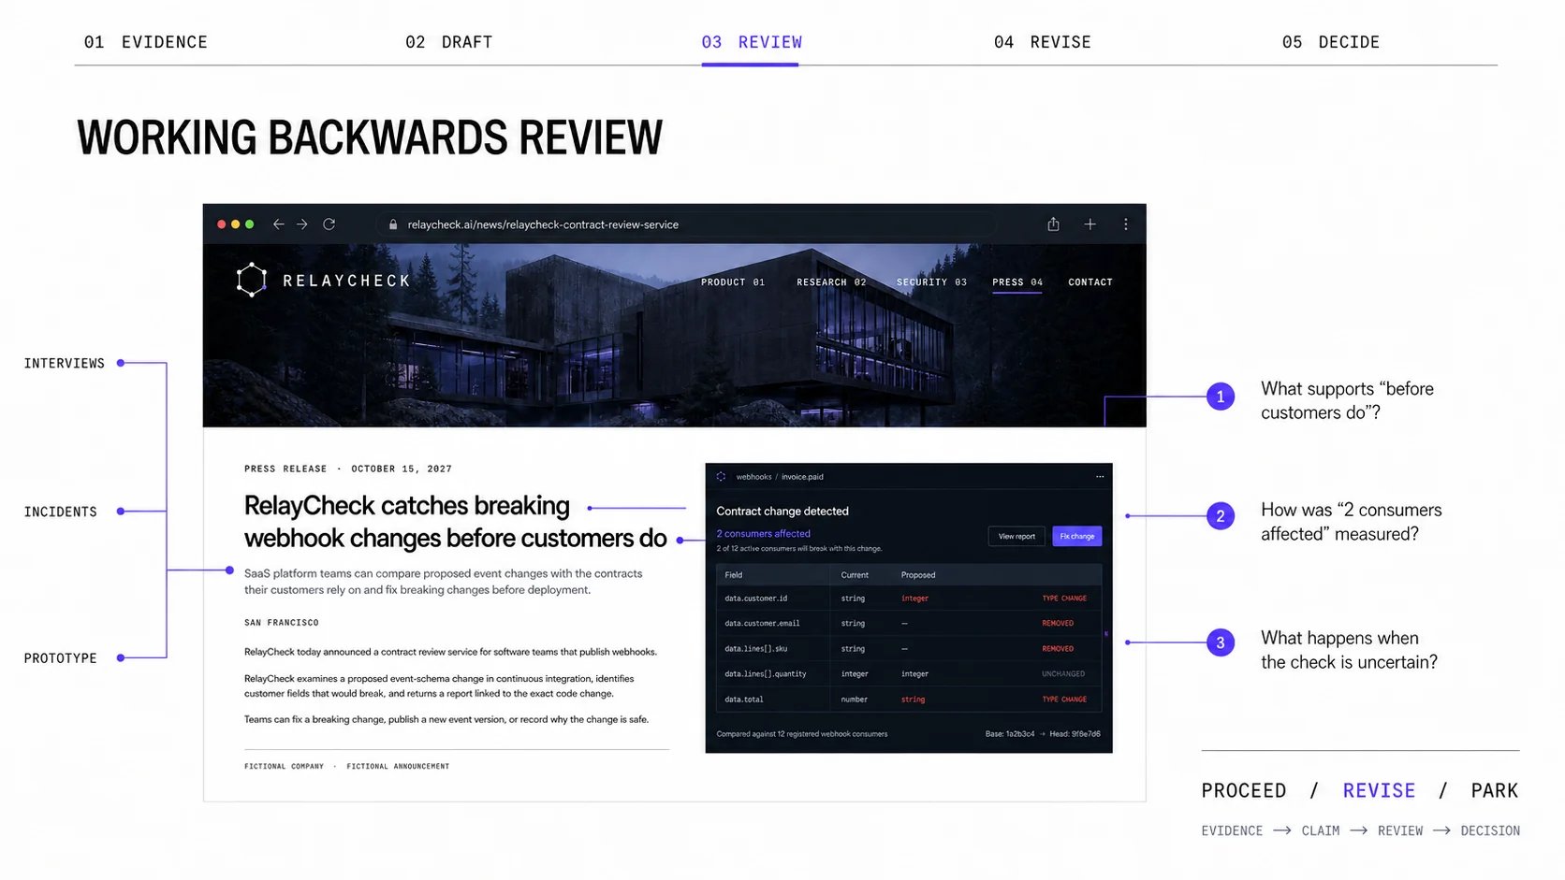Image resolution: width=1565 pixels, height=880 pixels.
Task: Open the Product 01 nav item
Action: pyautogui.click(x=733, y=281)
